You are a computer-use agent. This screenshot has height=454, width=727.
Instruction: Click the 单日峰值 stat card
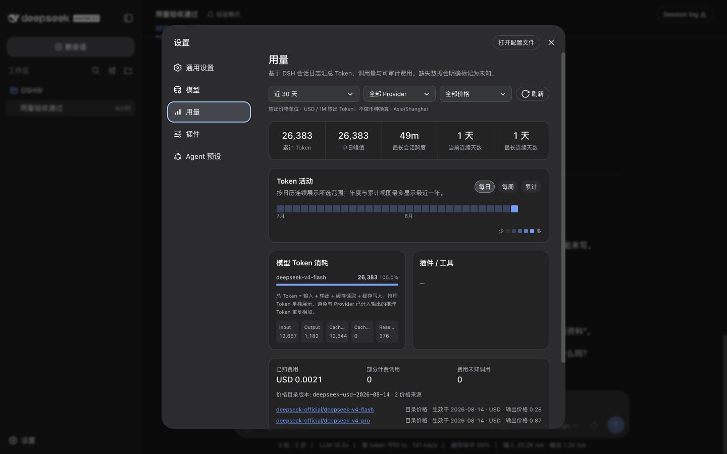point(353,140)
